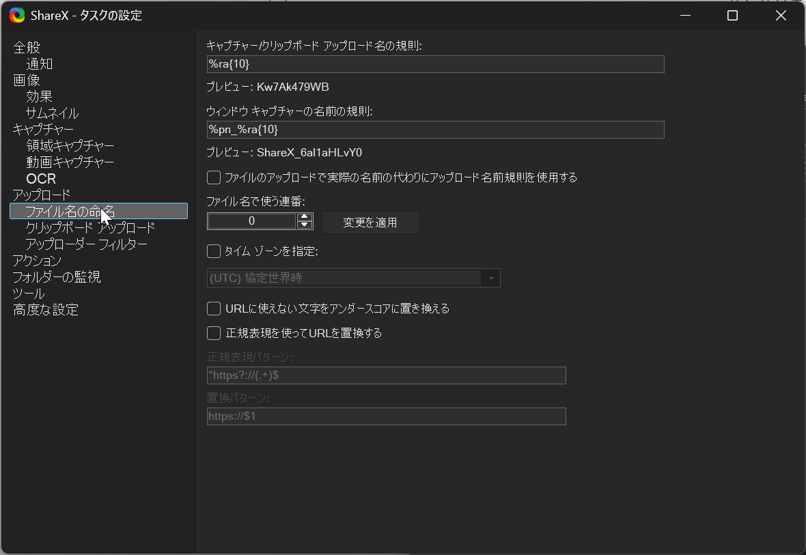
Task: Enable ファイルのアップロード upload name rule checkbox
Action: pyautogui.click(x=214, y=177)
